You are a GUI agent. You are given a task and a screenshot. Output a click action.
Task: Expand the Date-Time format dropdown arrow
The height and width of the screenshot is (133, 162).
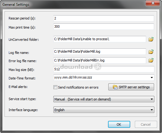click(152, 78)
